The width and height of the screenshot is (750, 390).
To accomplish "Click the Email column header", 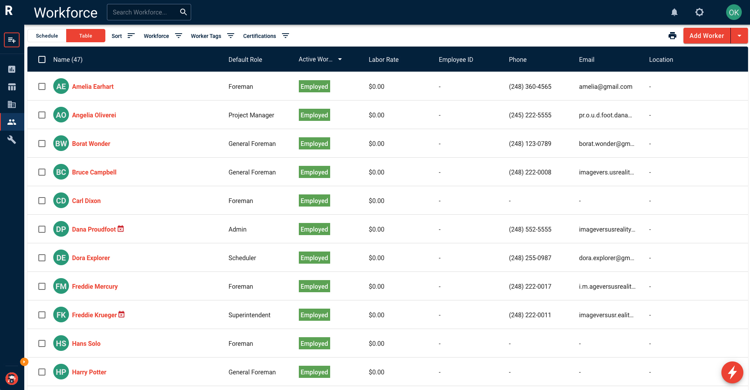I will (586, 59).
